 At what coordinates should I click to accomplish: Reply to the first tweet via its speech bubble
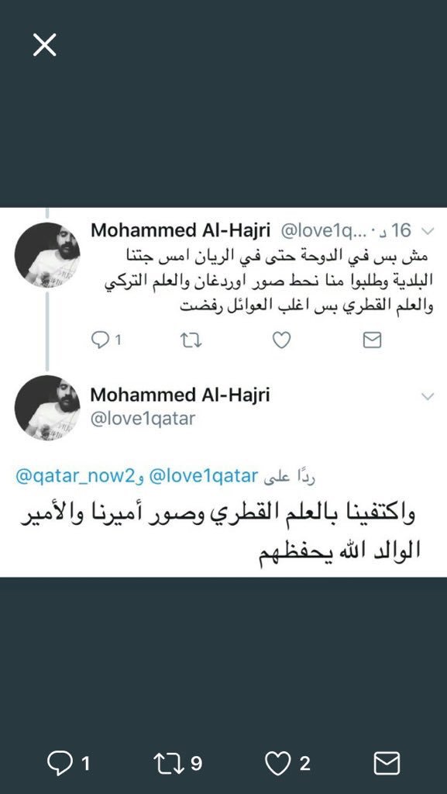click(x=100, y=340)
